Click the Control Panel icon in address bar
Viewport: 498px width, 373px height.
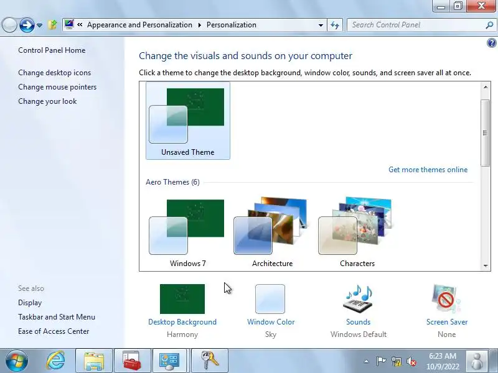(68, 24)
